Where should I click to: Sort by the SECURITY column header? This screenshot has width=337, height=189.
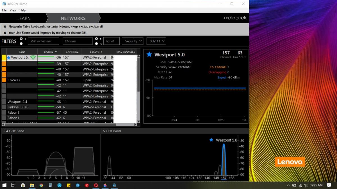click(x=96, y=52)
